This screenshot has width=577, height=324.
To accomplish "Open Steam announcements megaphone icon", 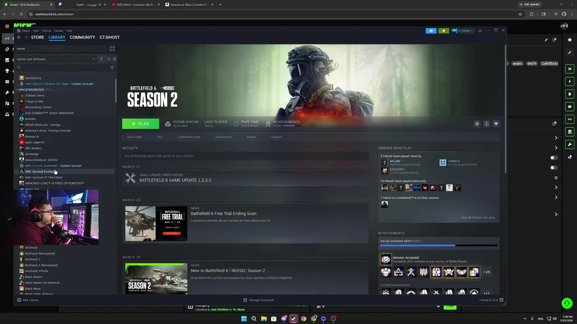I will pyautogui.click(x=431, y=31).
